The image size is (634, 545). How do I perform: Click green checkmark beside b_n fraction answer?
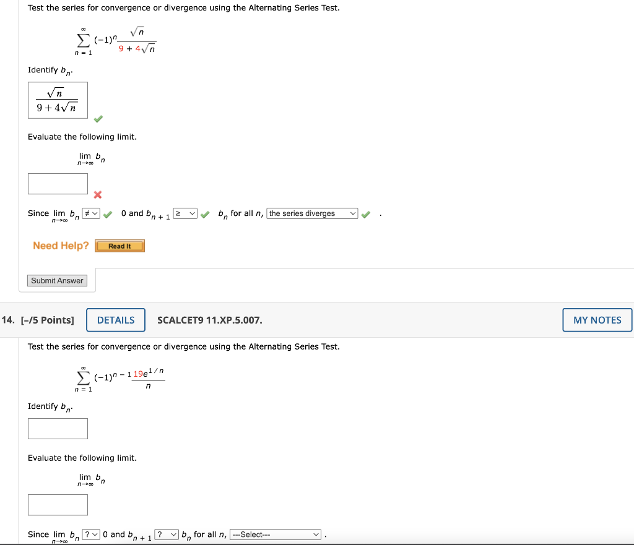tap(98, 119)
